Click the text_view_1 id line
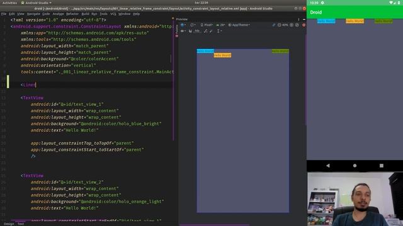Image resolution: width=403 pixels, height=226 pixels. [x=67, y=104]
